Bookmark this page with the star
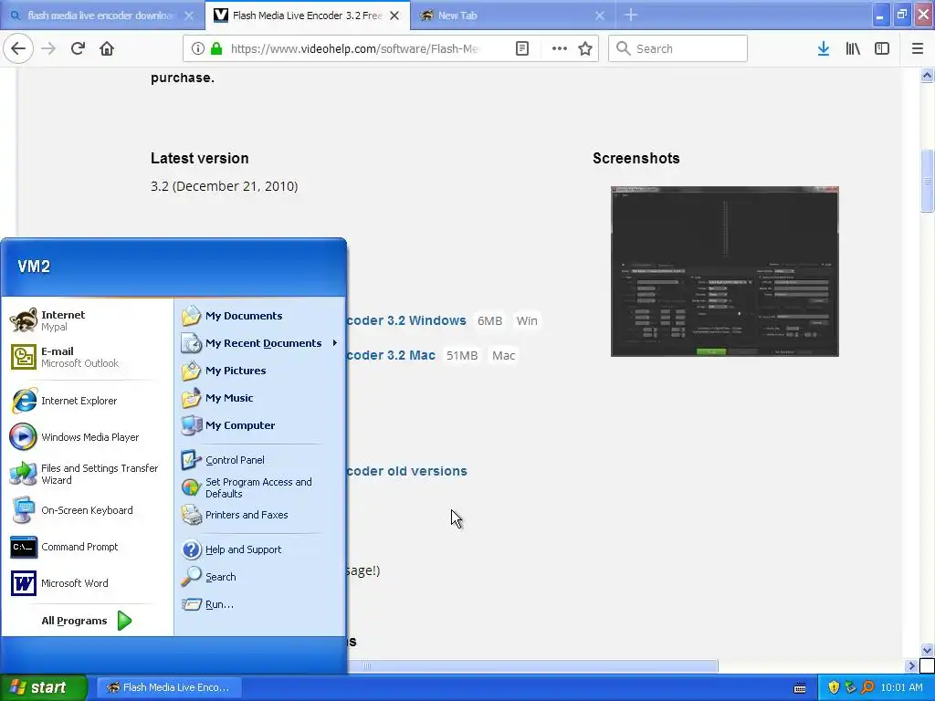The image size is (935, 701). pyautogui.click(x=585, y=48)
